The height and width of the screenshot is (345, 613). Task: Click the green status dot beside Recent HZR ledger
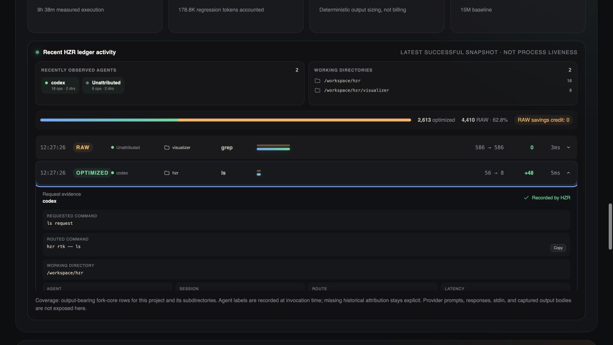click(x=37, y=52)
